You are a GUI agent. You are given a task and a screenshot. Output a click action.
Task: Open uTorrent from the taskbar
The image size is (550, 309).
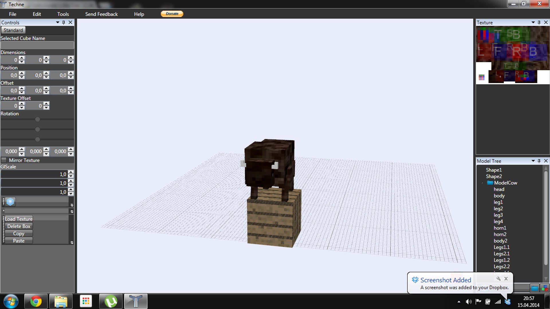111,302
